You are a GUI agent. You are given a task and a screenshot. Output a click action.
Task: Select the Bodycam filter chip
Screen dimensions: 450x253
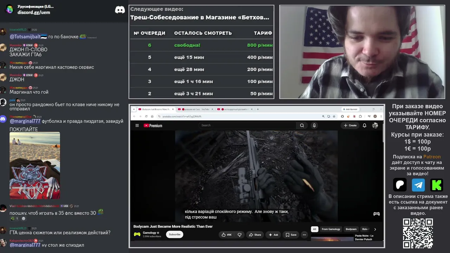(x=351, y=229)
